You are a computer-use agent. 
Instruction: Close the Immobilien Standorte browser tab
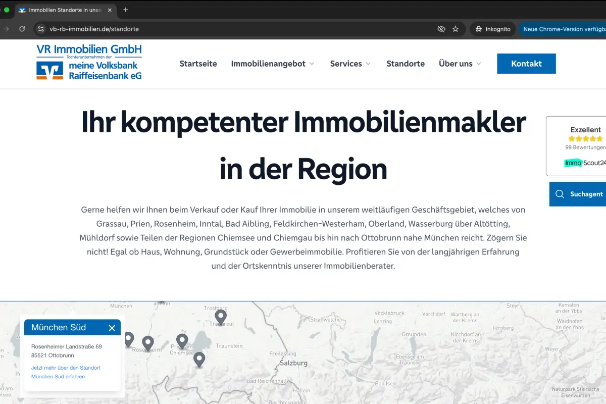[x=110, y=10]
